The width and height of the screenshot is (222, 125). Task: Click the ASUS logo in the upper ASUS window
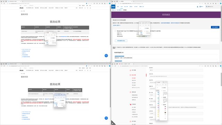pyautogui.click(x=22, y=8)
